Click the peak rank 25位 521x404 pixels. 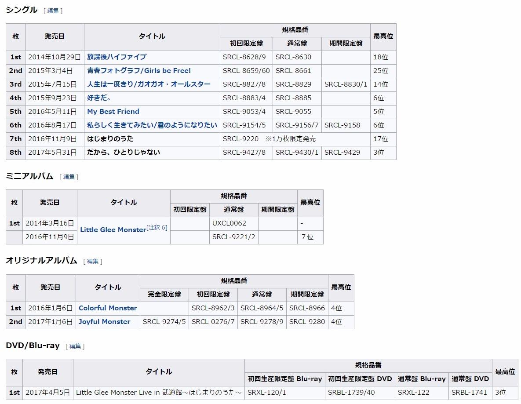pos(381,70)
